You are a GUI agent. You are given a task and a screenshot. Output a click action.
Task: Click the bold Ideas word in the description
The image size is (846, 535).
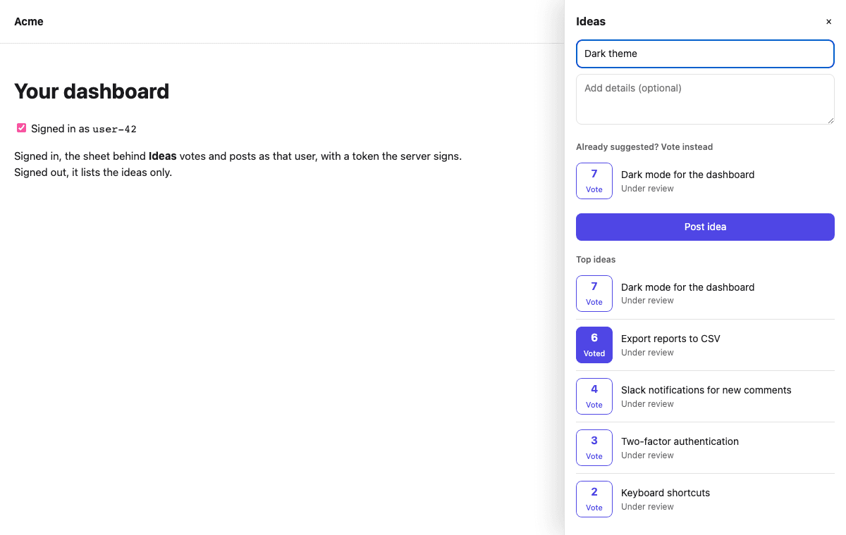[x=163, y=156]
